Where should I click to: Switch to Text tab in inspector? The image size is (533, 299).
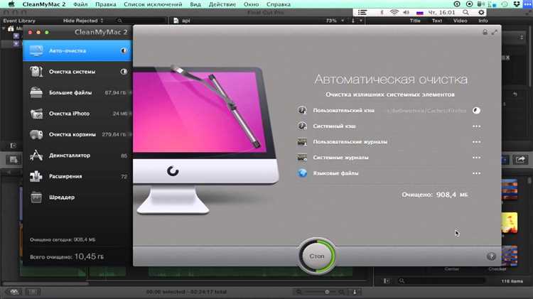tap(437, 21)
